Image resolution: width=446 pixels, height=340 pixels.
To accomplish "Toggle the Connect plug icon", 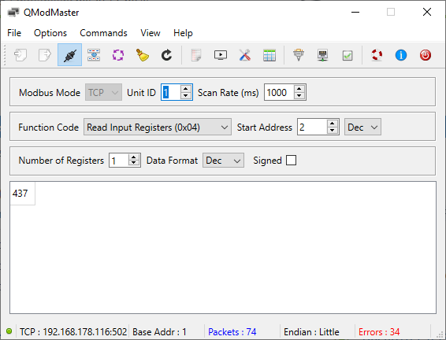I will (x=69, y=55).
